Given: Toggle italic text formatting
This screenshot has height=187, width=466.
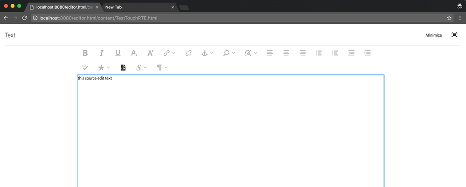Looking at the screenshot, I should (101, 53).
